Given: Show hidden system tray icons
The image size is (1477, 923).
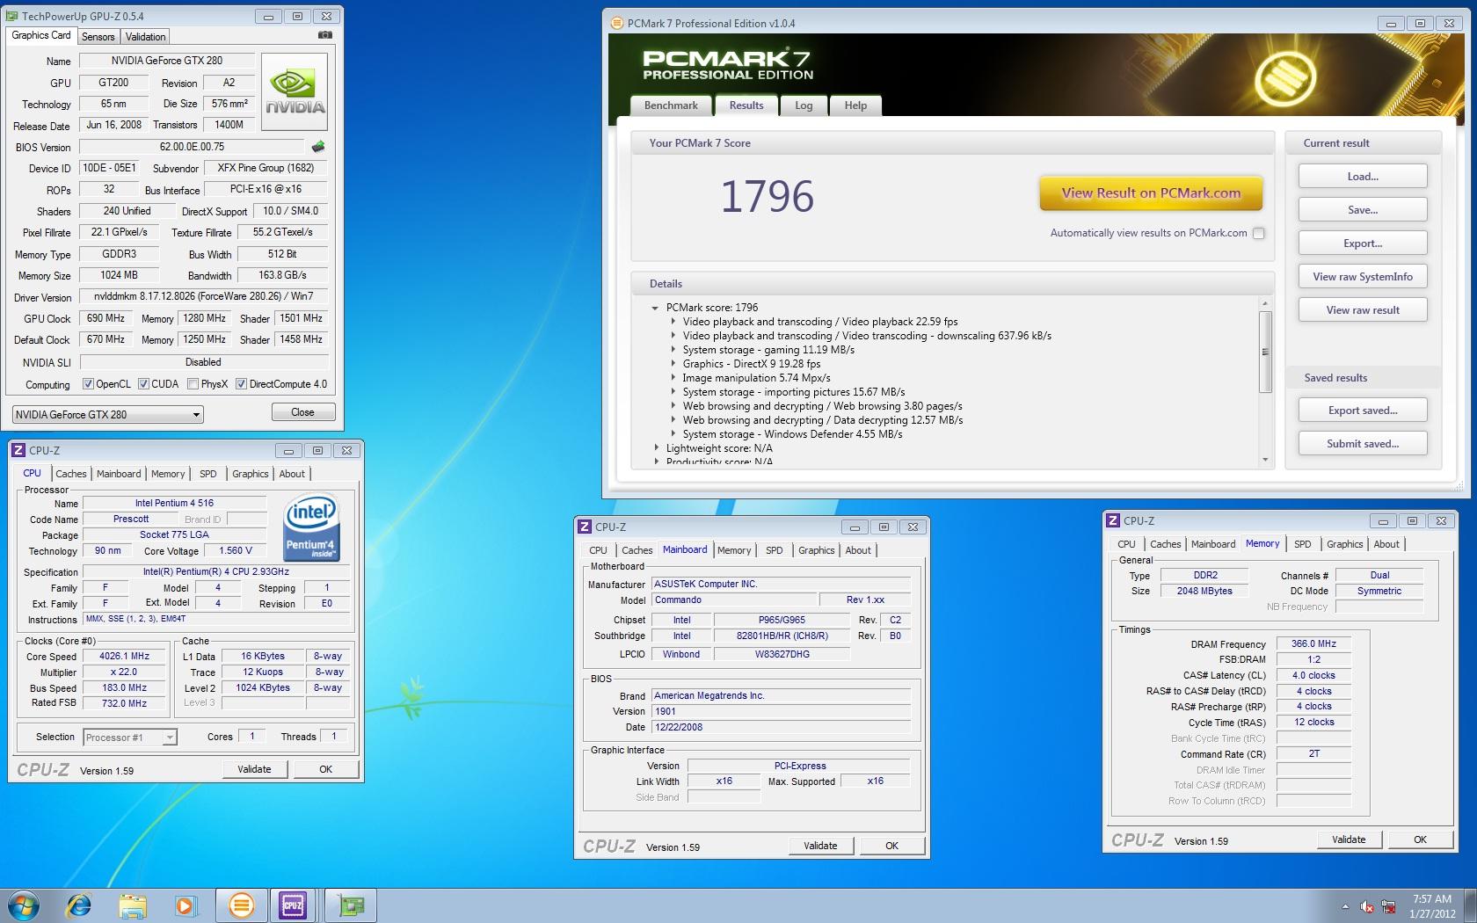Looking at the screenshot, I should point(1345,906).
